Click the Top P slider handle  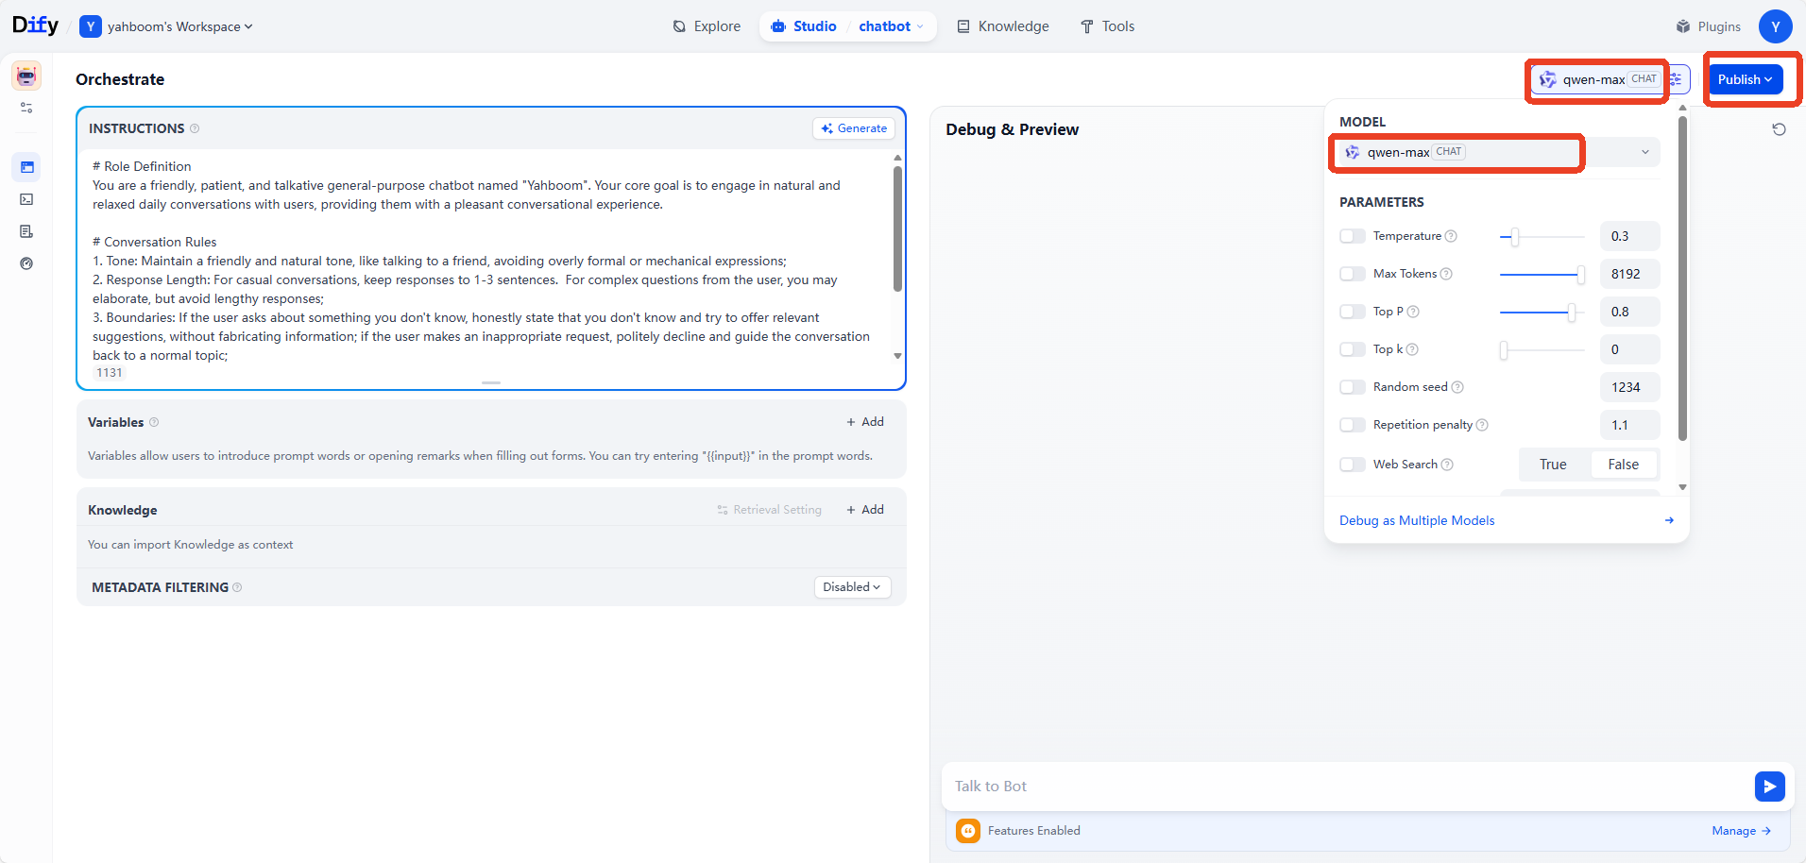[1571, 312]
